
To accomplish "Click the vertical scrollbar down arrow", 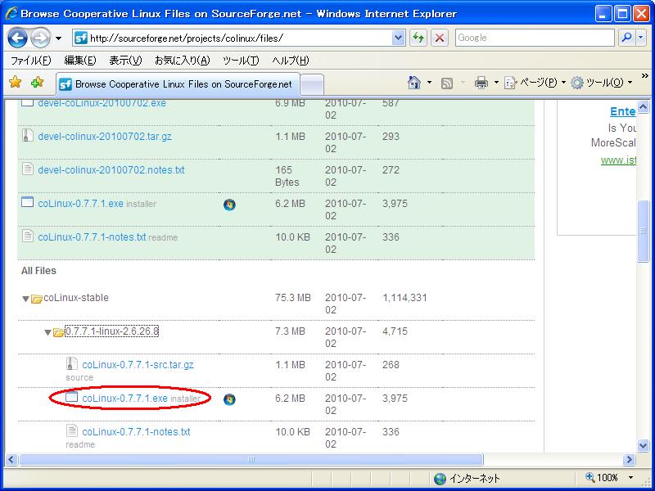I will coord(644,446).
